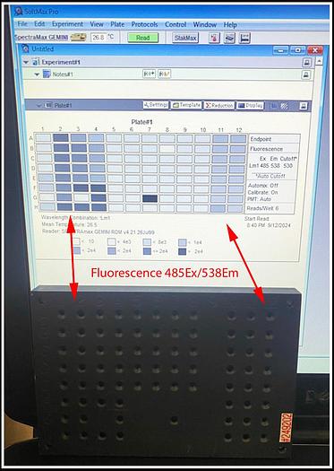Image resolution: width=334 pixels, height=471 pixels.
Task: Open the Control menu
Action: point(176,24)
